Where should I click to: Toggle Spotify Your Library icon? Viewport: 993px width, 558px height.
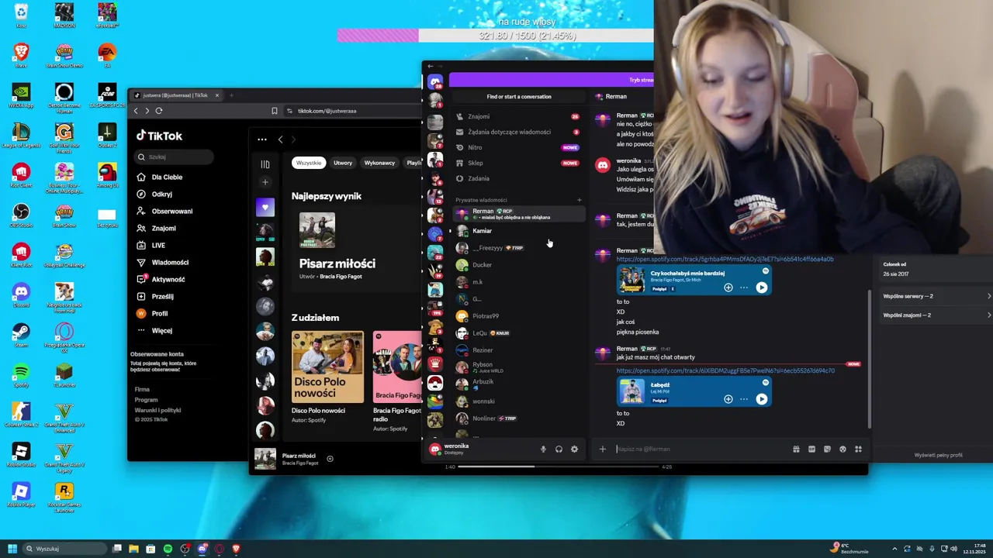[265, 164]
